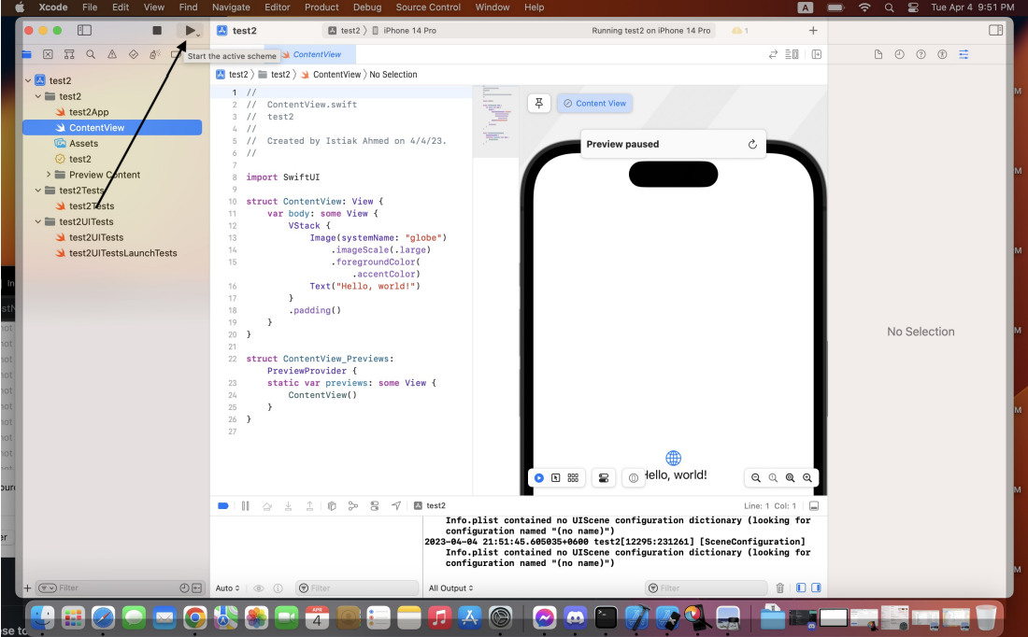1028x637 pixels.
Task: Click the Step Over debug button
Action: coord(267,506)
